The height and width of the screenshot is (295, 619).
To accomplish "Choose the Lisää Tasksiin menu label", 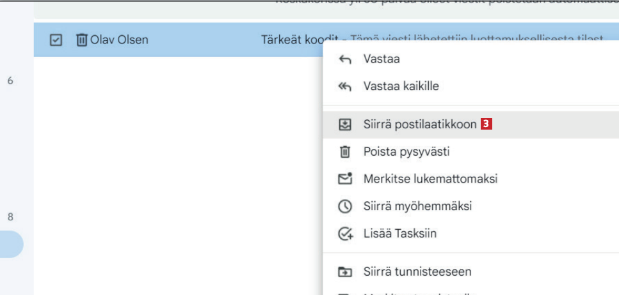I will (x=399, y=234).
